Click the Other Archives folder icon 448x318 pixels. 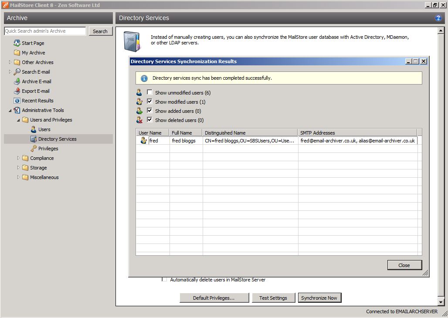pyautogui.click(x=17, y=62)
